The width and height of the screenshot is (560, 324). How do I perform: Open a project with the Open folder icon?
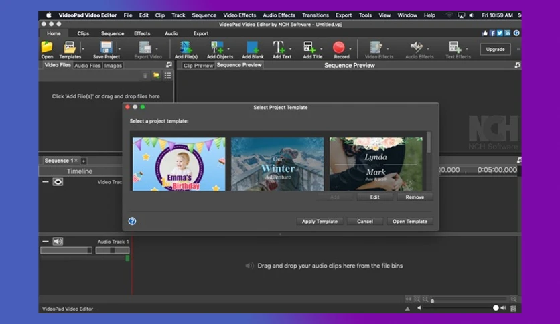[47, 47]
